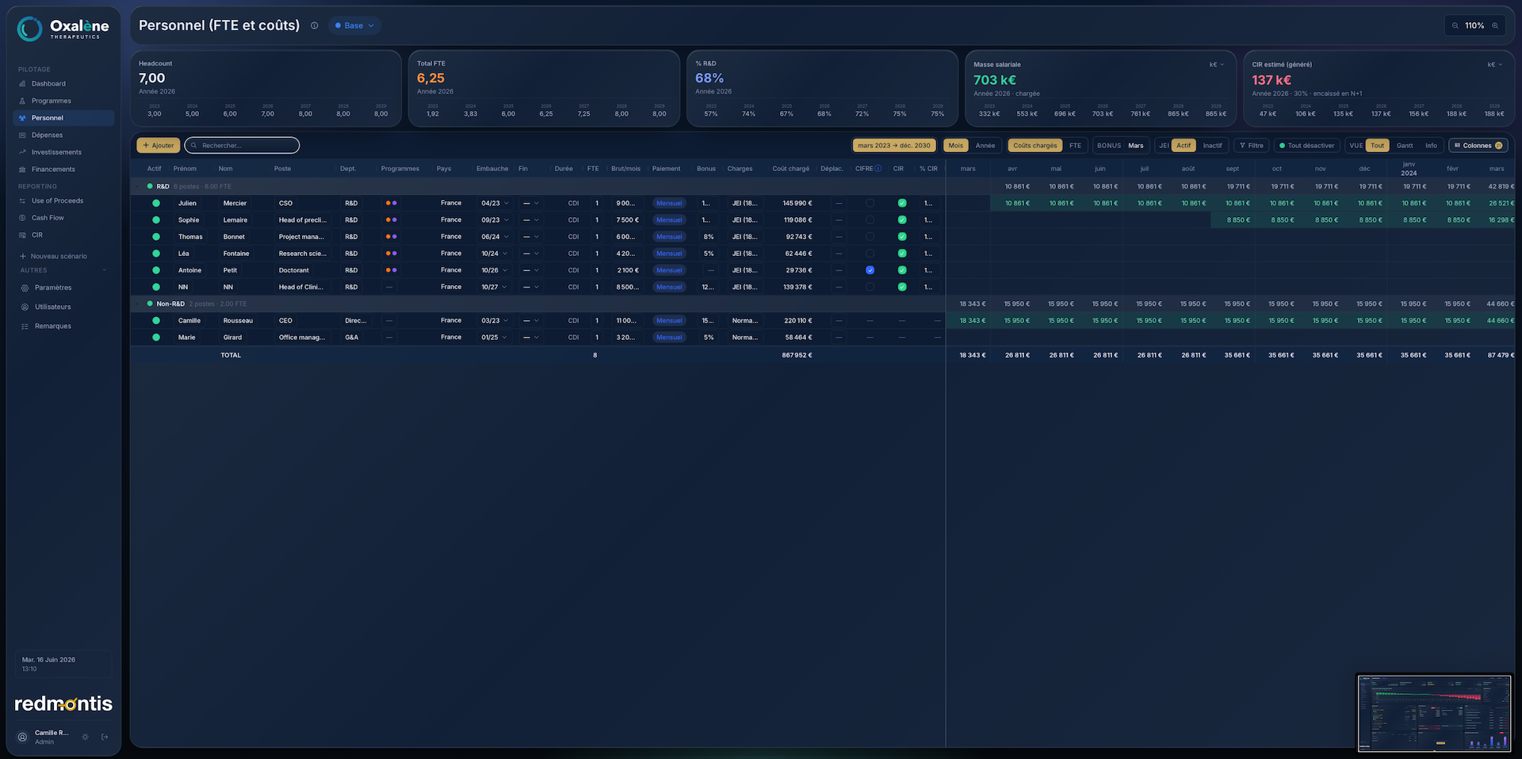Check the CIFRE box for Julien Mercier

coord(870,204)
